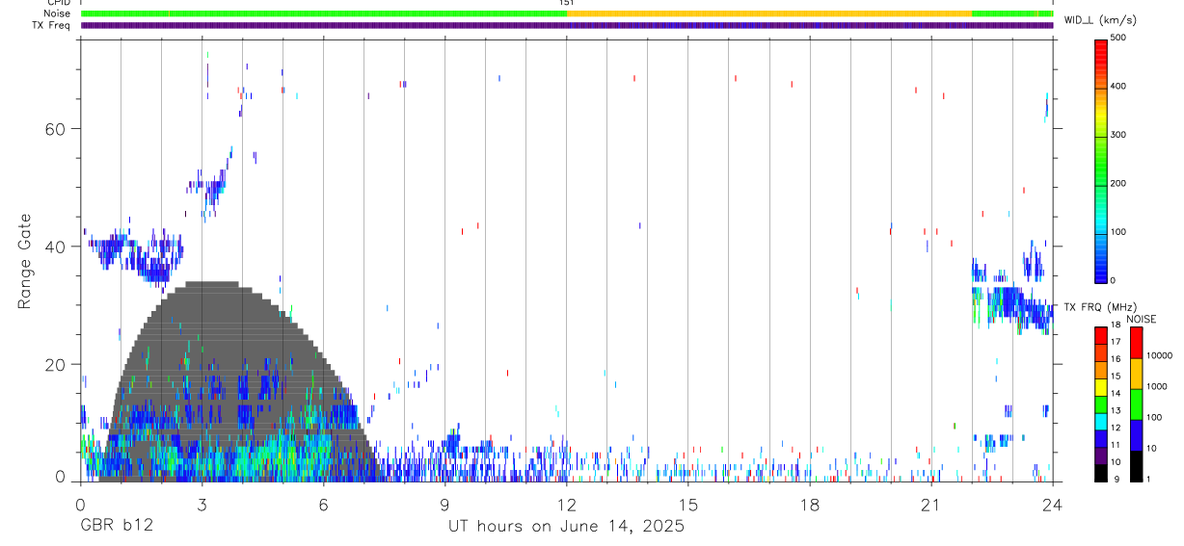Click the 60 tick on Range Gate axis
This screenshot has height=546, width=1184.
coord(53,129)
